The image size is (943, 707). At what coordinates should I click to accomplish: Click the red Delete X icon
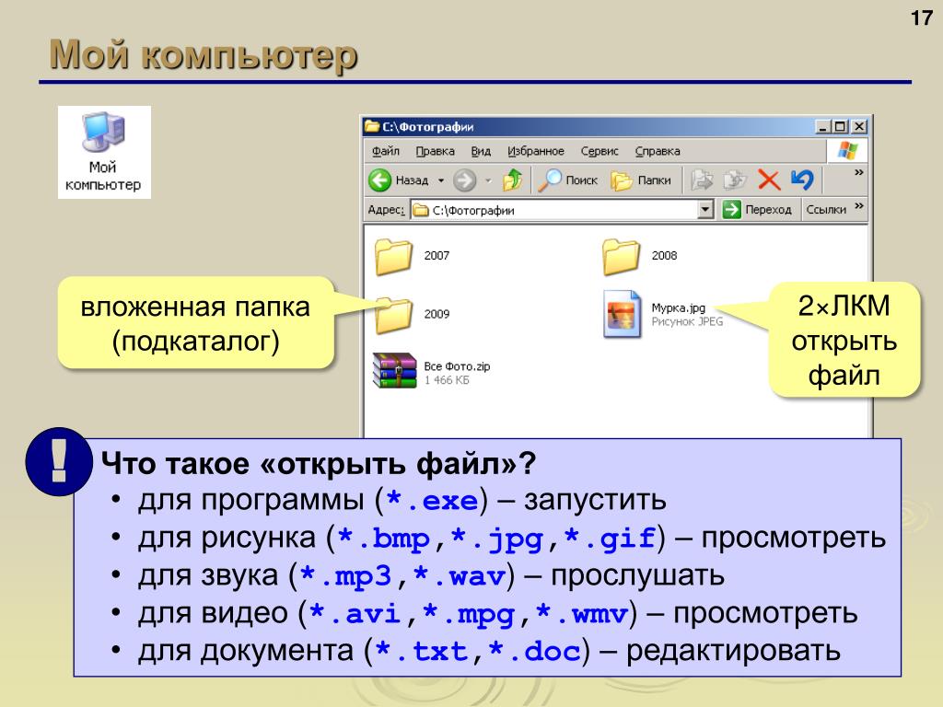tap(769, 180)
